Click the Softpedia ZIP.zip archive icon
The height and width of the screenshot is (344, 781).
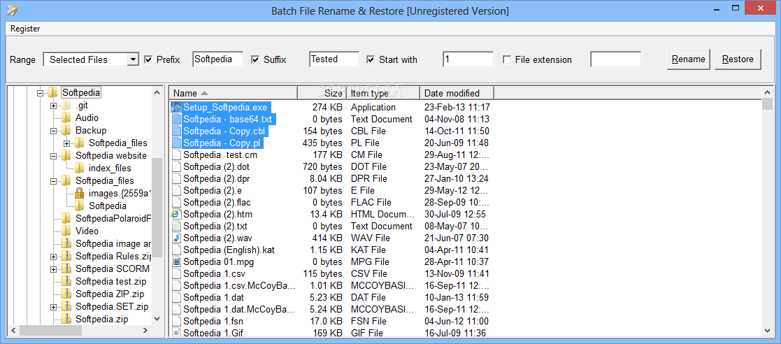coord(66,294)
